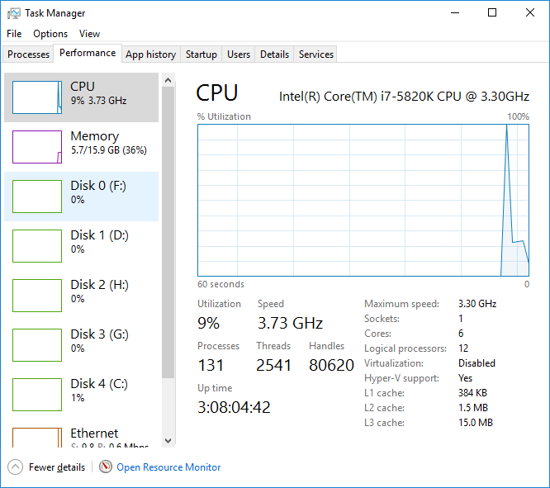Switch to the Processes tab
Viewport: 550px width, 488px height.
tap(28, 54)
